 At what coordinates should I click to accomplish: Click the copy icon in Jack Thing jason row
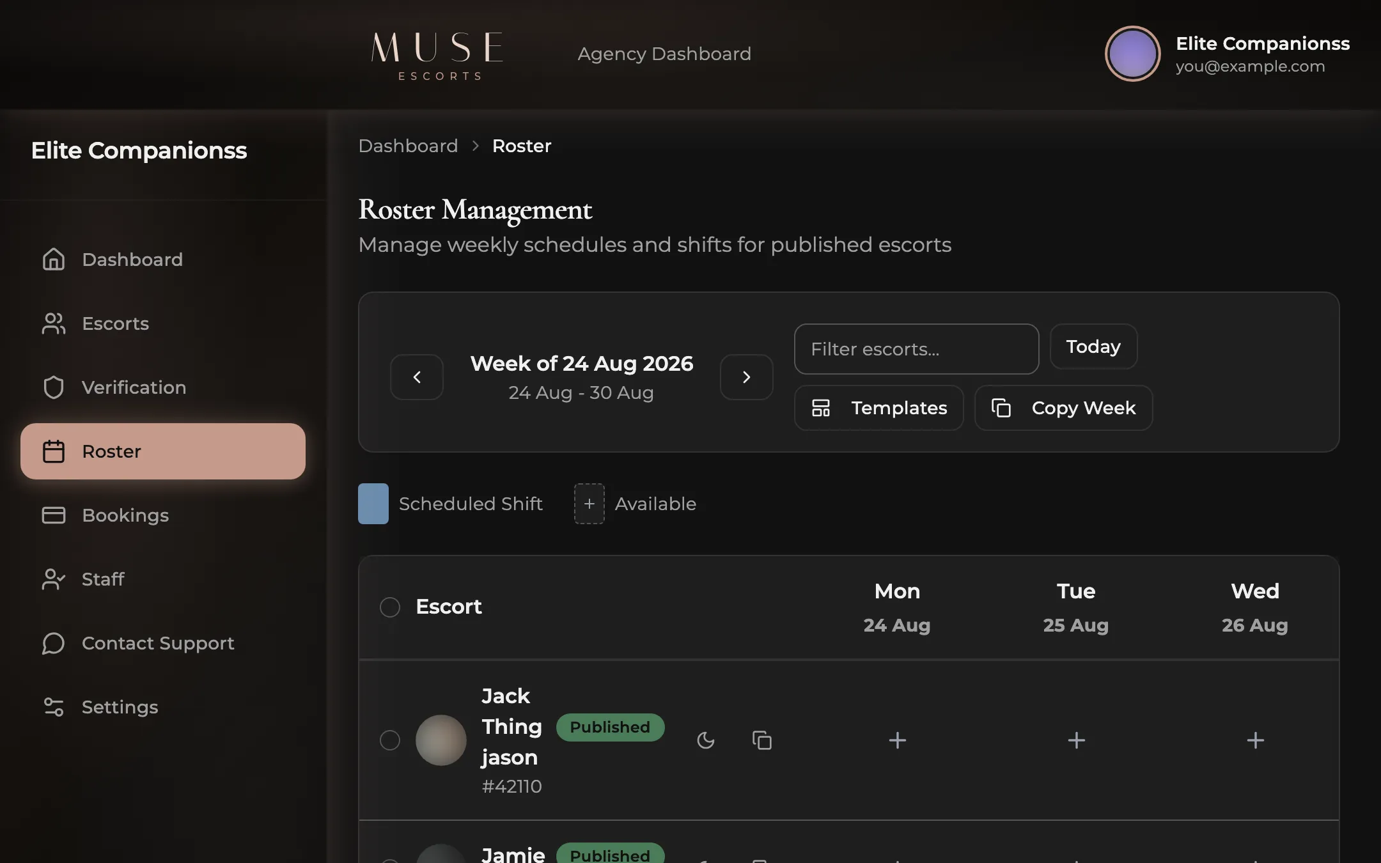(x=762, y=740)
